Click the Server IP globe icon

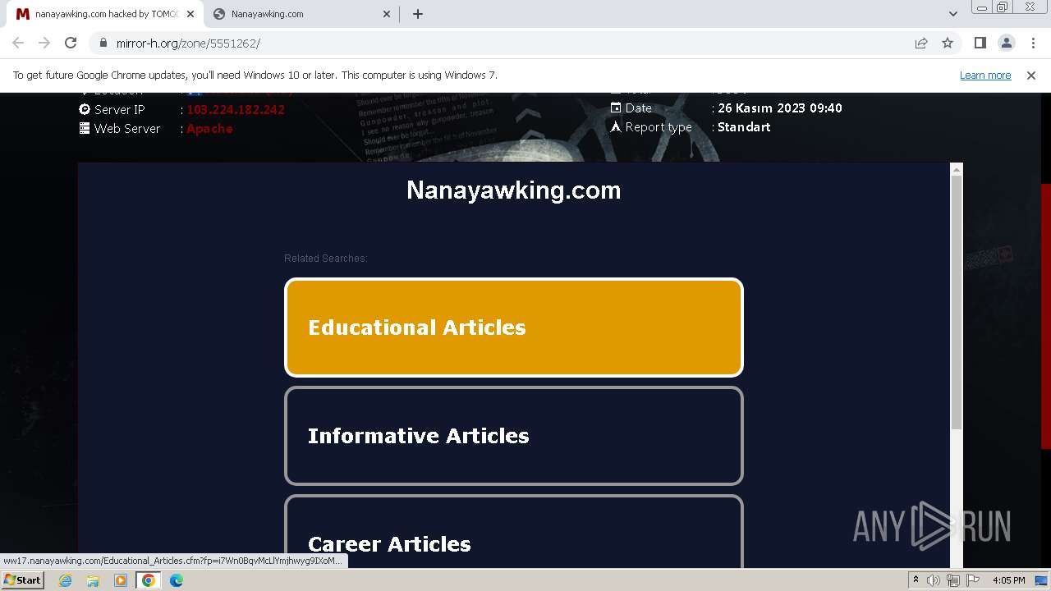point(85,109)
